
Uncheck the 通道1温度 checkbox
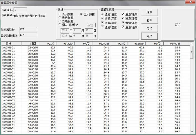click(102, 14)
